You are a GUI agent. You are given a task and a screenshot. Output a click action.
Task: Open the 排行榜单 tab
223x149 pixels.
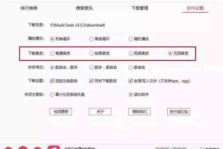point(29,8)
